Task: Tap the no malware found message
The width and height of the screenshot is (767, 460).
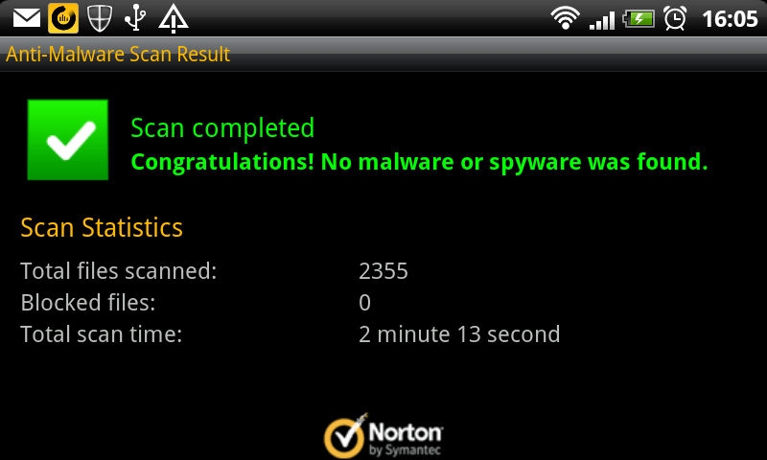Action: (419, 162)
